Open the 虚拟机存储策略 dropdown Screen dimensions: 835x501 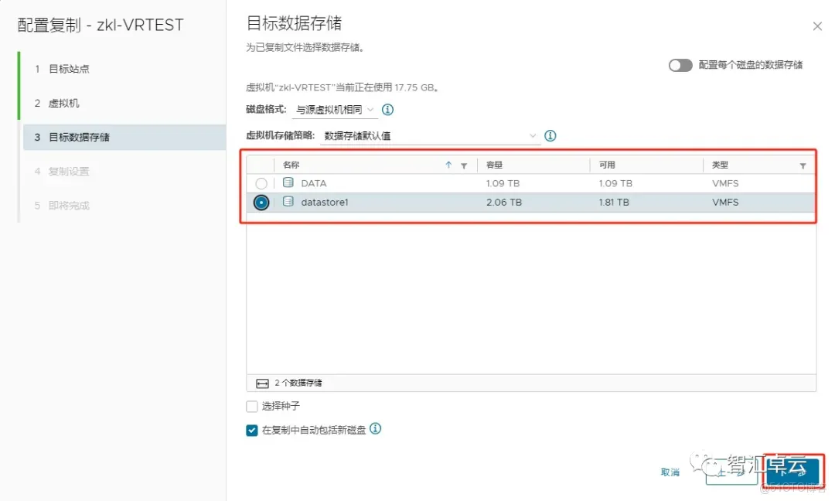[x=430, y=136]
